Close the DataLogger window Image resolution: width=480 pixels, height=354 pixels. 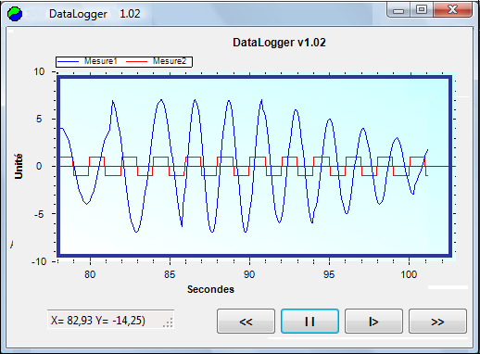click(452, 10)
